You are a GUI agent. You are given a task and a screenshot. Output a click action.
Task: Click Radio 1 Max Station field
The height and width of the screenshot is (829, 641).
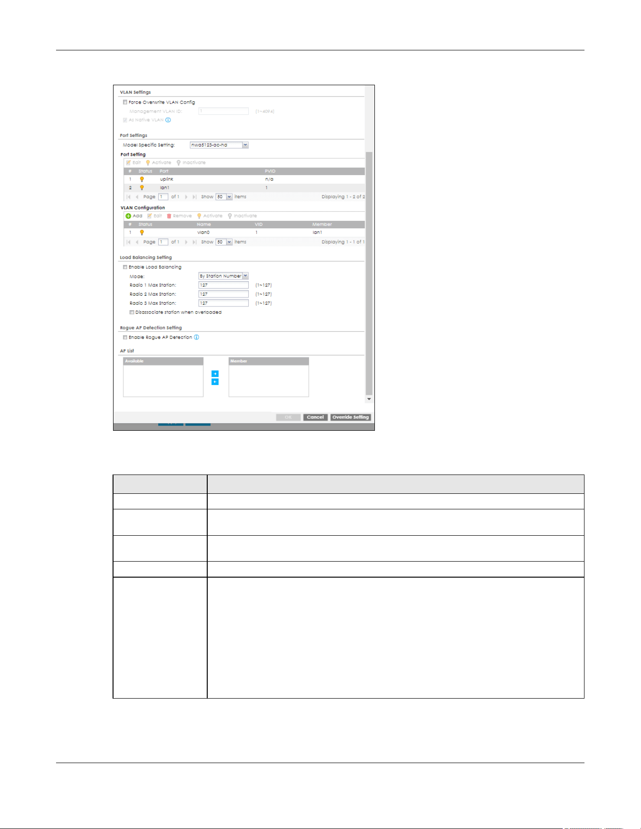(x=223, y=285)
